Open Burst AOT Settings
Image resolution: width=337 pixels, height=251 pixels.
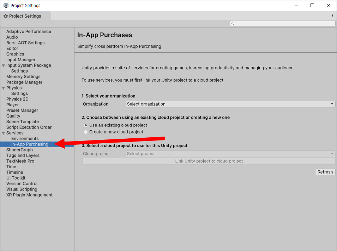pyautogui.click(x=25, y=43)
